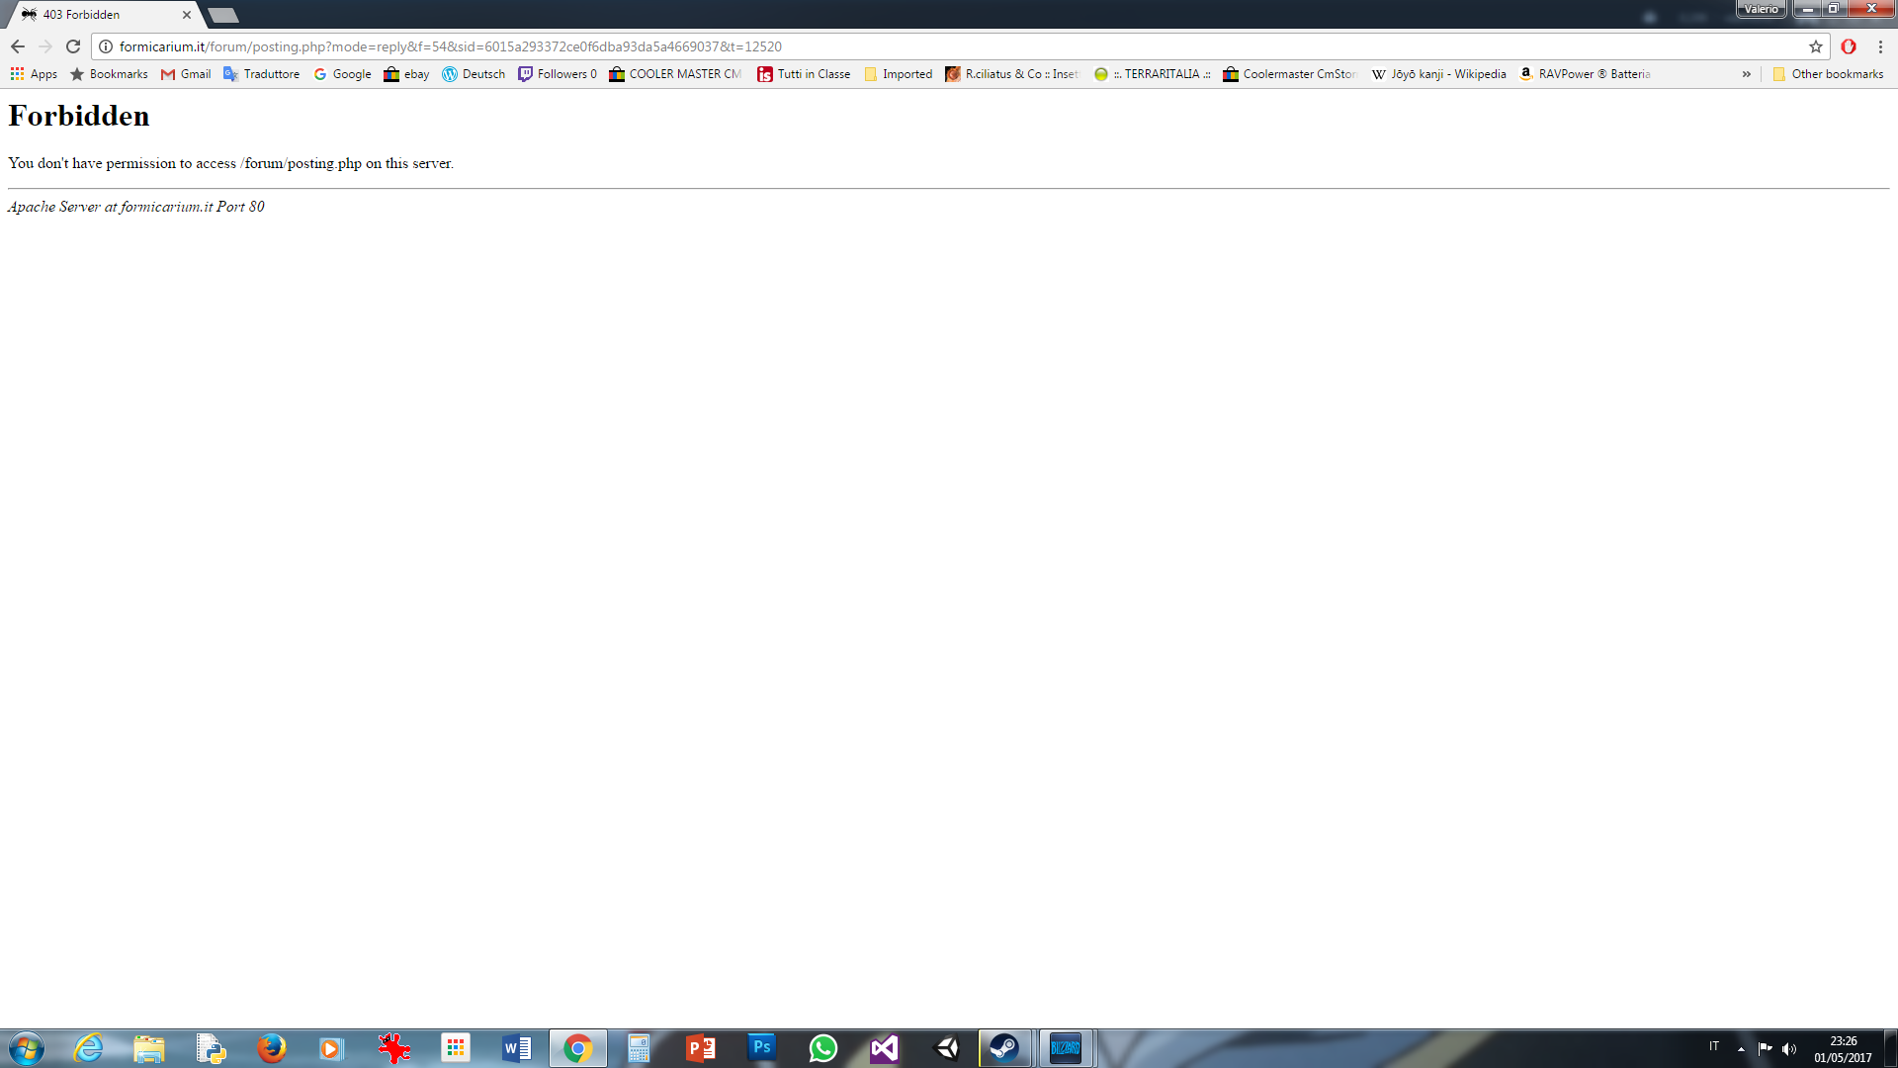The height and width of the screenshot is (1068, 1898).
Task: Open Steam from the taskbar
Action: 1004,1048
